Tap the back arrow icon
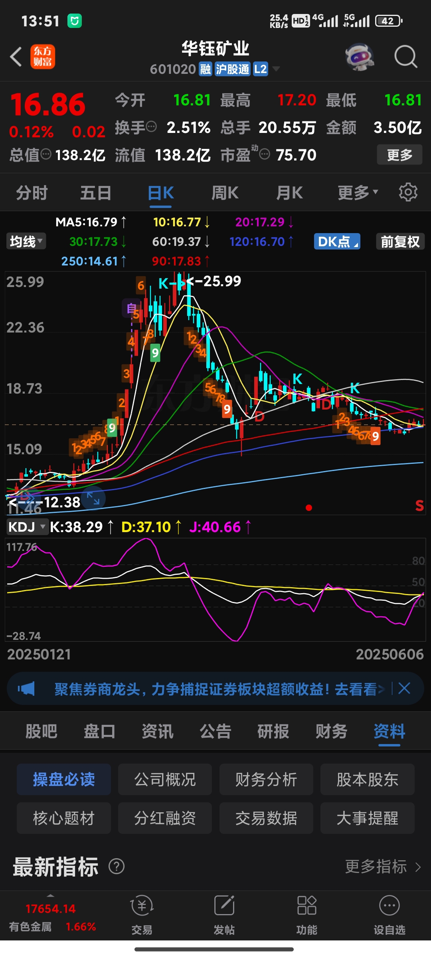431x958 pixels. tap(16, 57)
